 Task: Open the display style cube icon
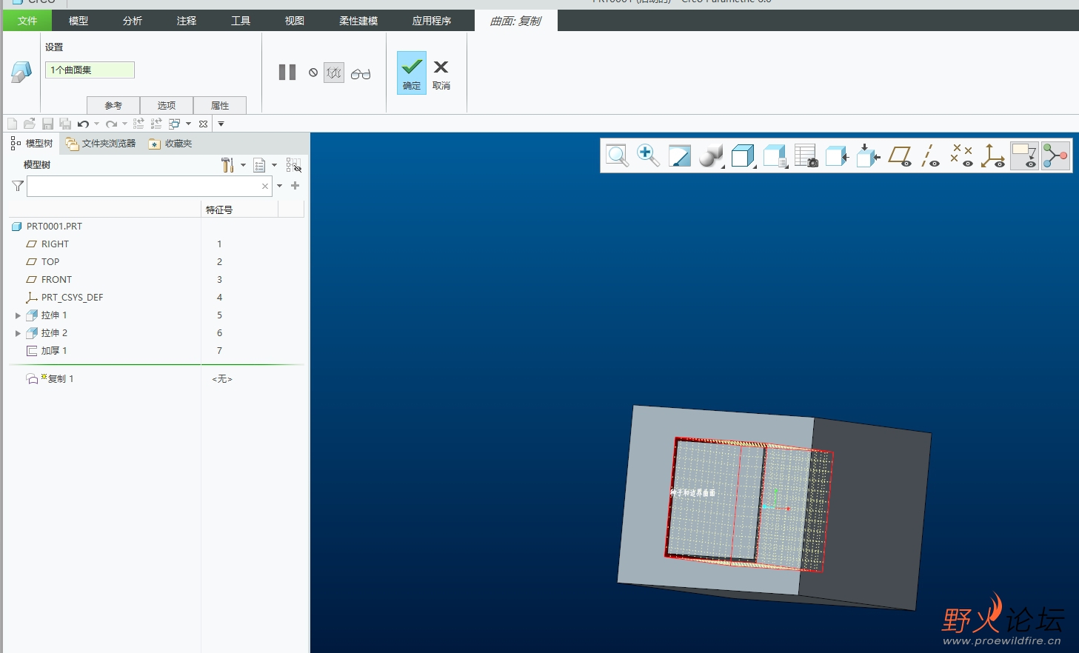(743, 155)
